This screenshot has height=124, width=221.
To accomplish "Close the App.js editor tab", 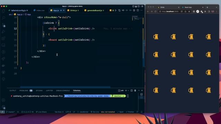I will pyautogui.click(x=64, y=10).
